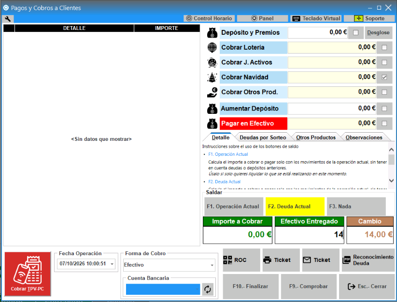Choose F1. Operación Actual
Viewport: 397px width, 302px height.
[233, 206]
